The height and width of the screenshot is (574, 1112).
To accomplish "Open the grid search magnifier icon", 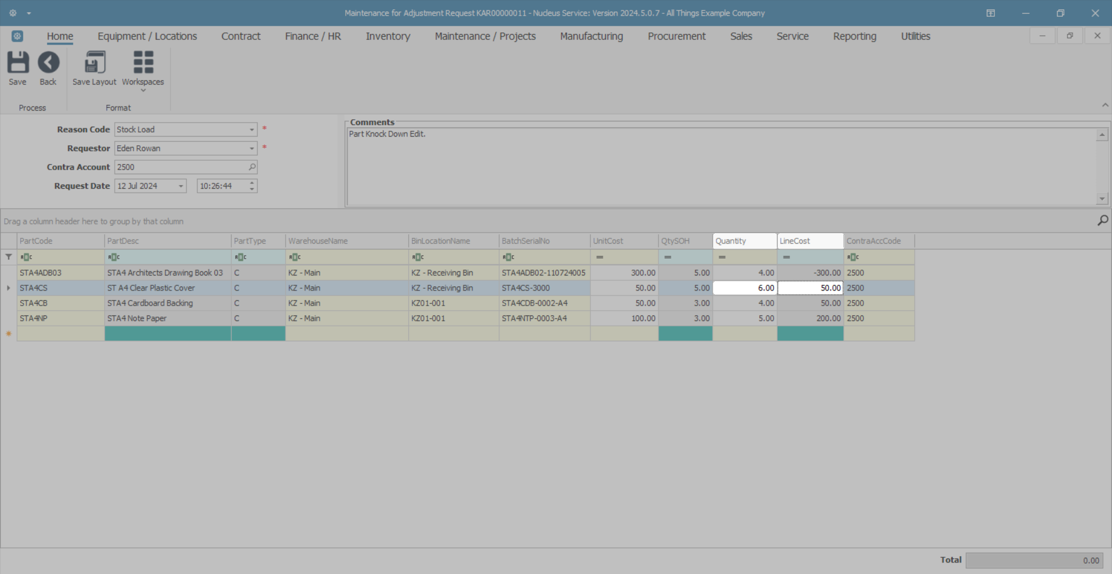I will click(x=1103, y=220).
